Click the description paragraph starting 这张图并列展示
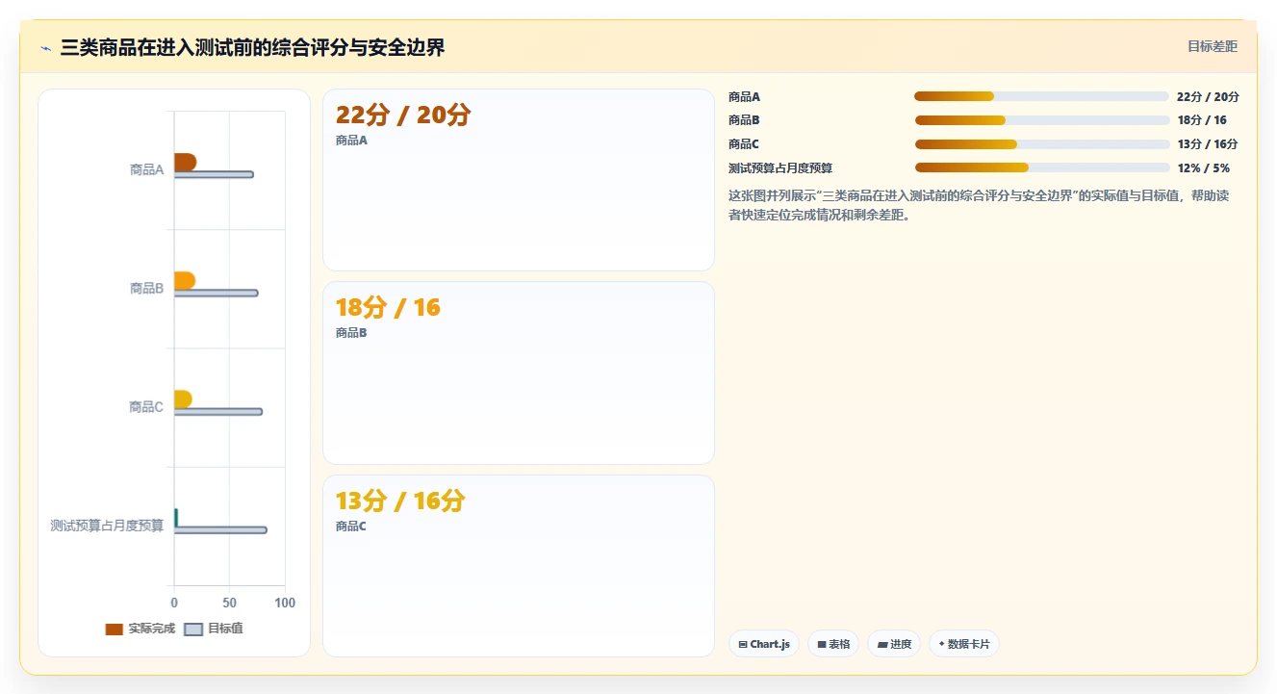This screenshot has width=1277, height=694. pos(979,205)
